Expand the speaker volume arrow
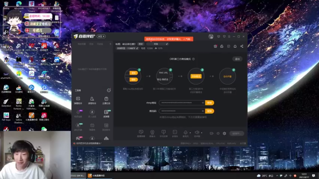 click(x=202, y=133)
